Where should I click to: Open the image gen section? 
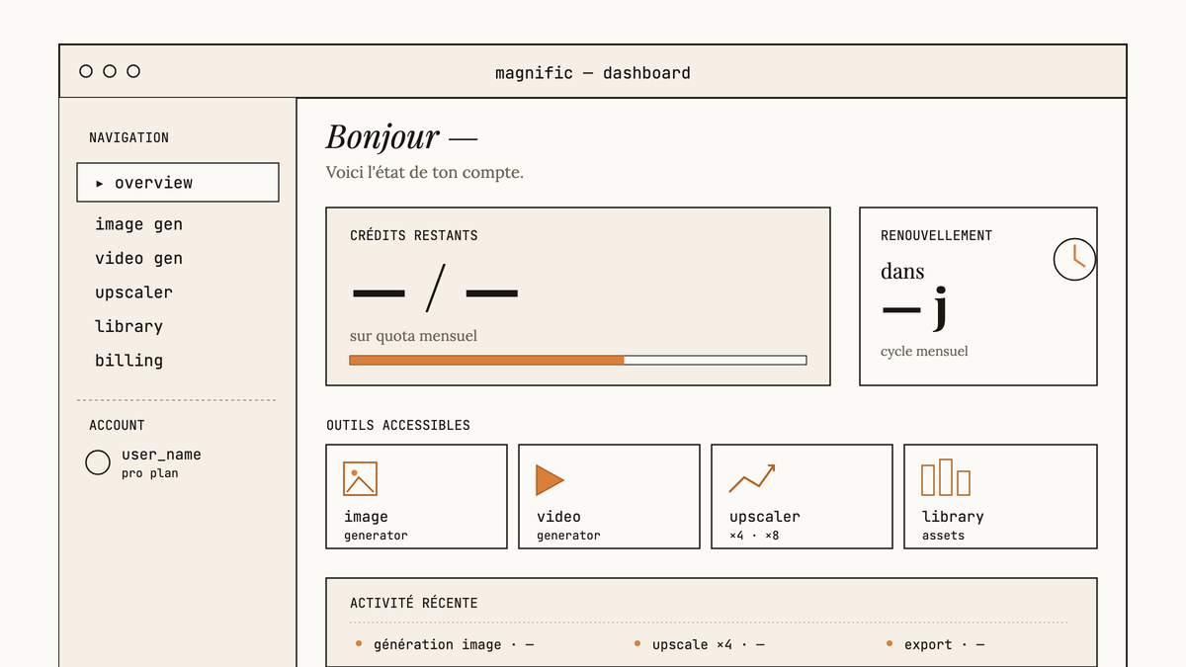pyautogui.click(x=138, y=224)
